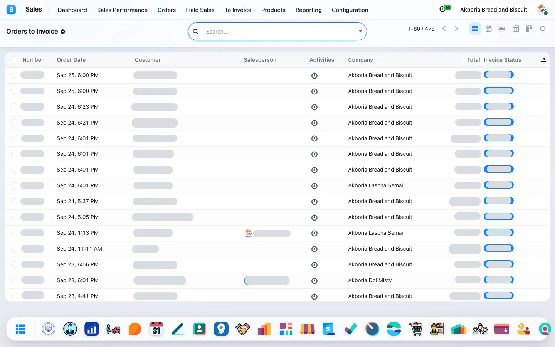Viewport: 555px width, 347px height.
Task: Check the box for the Sep 24, 5:37 PM order
Action: (x=14, y=201)
